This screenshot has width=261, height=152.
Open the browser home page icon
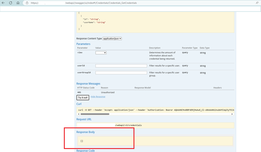(x=18, y=3)
